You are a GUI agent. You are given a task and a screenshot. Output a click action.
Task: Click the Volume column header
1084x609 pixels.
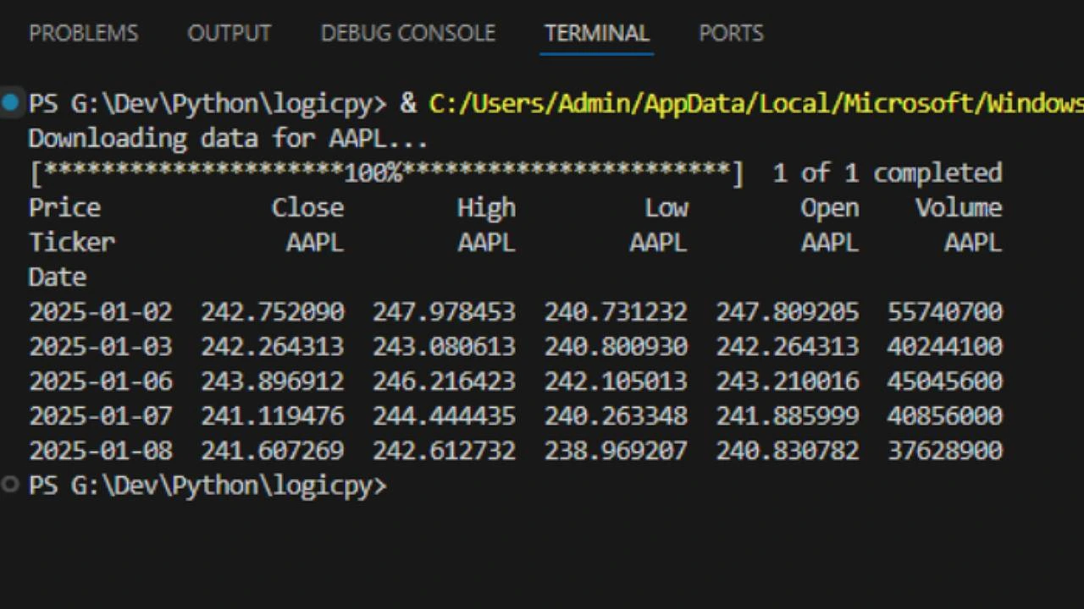click(x=958, y=207)
